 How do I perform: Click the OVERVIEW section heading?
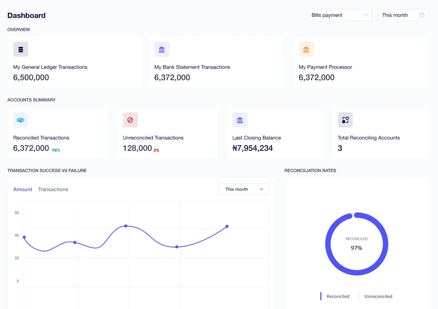pos(18,30)
